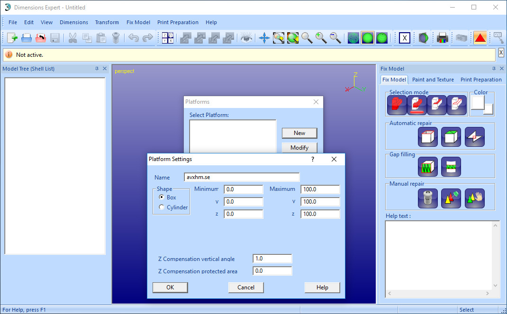
Task: Pin the Fix Model panel
Action: [x=494, y=69]
